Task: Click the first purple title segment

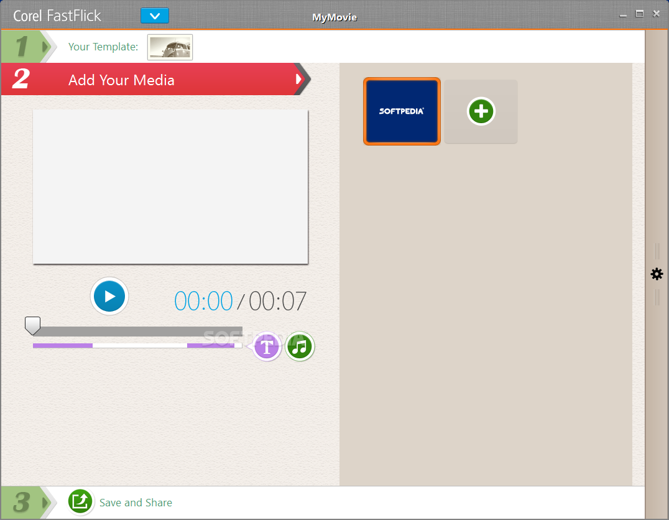Action: click(x=63, y=345)
